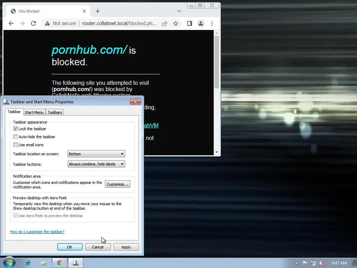
Task: Open Windows Explorer from the taskbar
Action: 44,263
